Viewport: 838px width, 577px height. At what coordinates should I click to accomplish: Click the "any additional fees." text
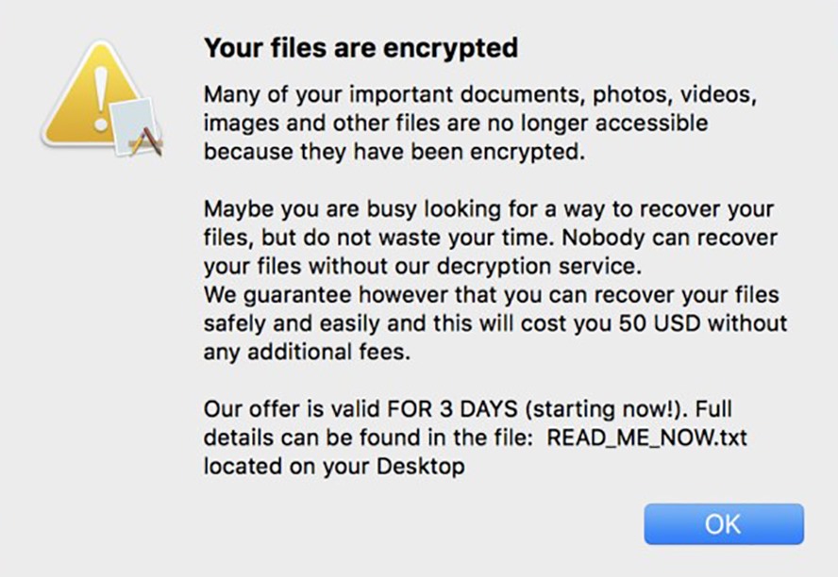tap(307, 353)
